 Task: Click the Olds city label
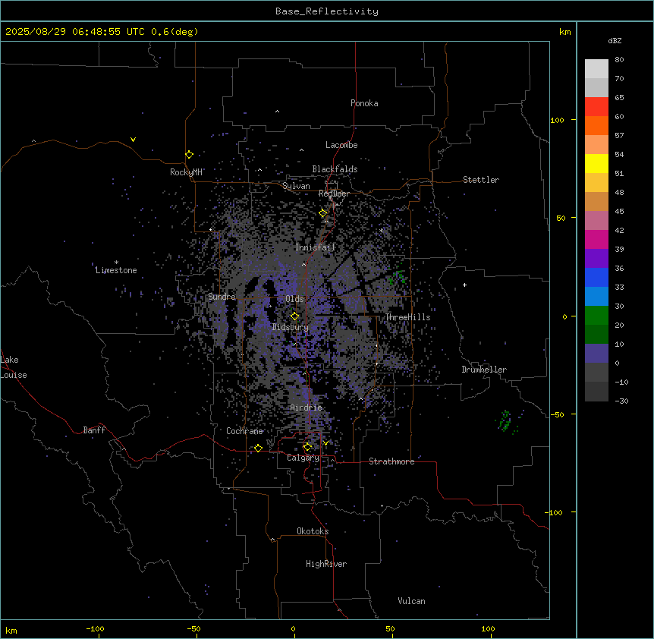tap(294, 299)
